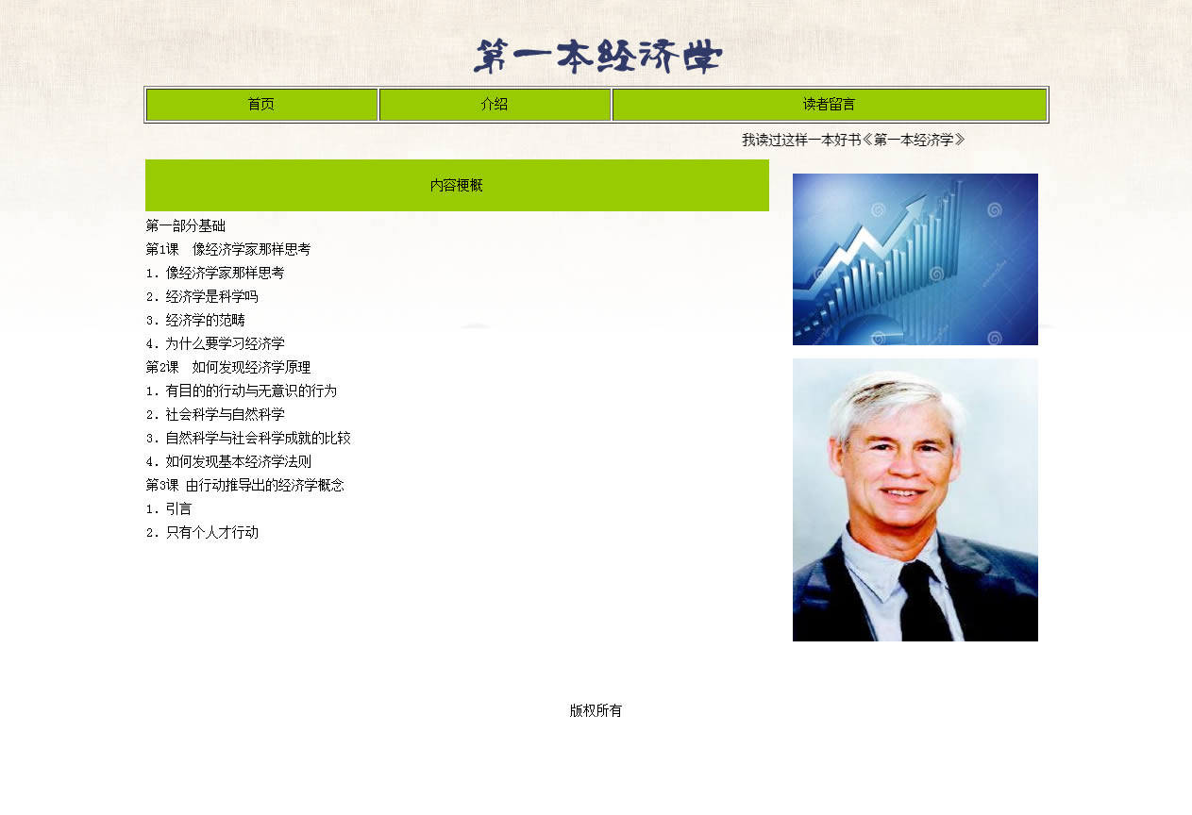
Task: Go to the 读者留言 page
Action: 829,105
